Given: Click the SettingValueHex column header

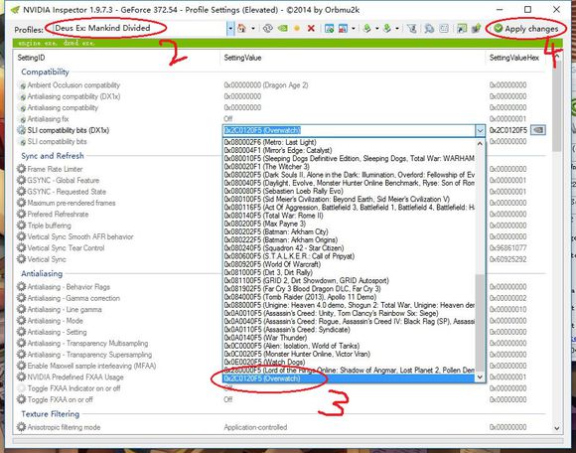Looking at the screenshot, I should point(518,58).
